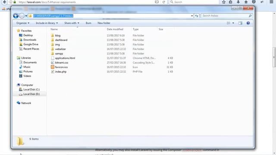Open Recent Places shortcut

coord(31,49)
